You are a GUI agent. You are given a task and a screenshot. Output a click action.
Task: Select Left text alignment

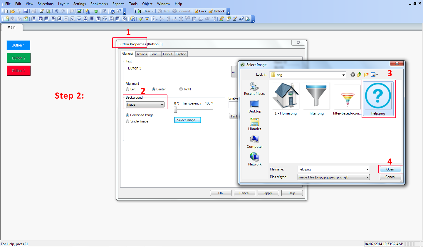click(x=127, y=89)
